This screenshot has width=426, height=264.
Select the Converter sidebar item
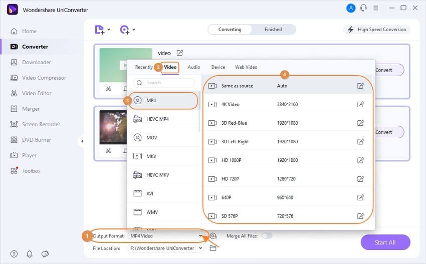click(x=41, y=47)
